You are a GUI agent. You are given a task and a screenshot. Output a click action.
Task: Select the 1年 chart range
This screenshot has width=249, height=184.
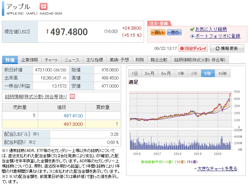[x=181, y=73]
